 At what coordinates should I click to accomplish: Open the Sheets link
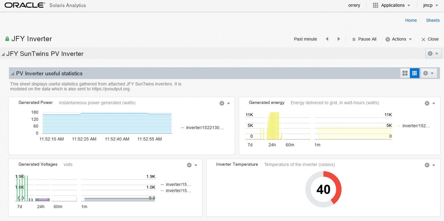pyautogui.click(x=433, y=20)
